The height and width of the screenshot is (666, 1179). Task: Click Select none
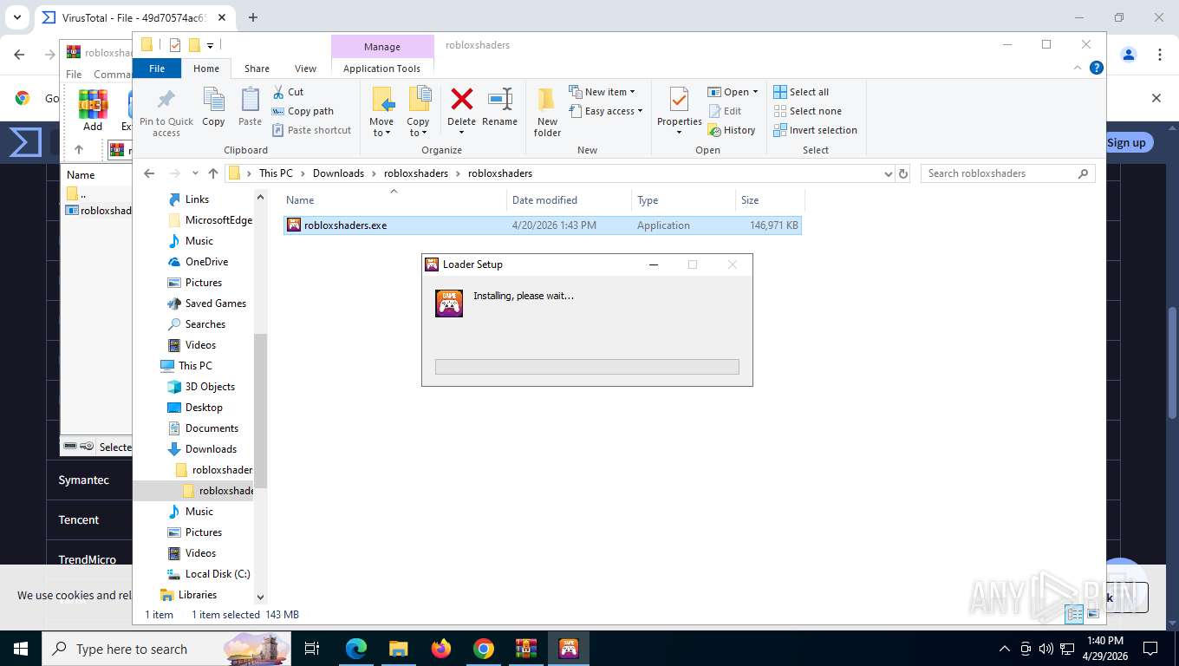click(807, 111)
